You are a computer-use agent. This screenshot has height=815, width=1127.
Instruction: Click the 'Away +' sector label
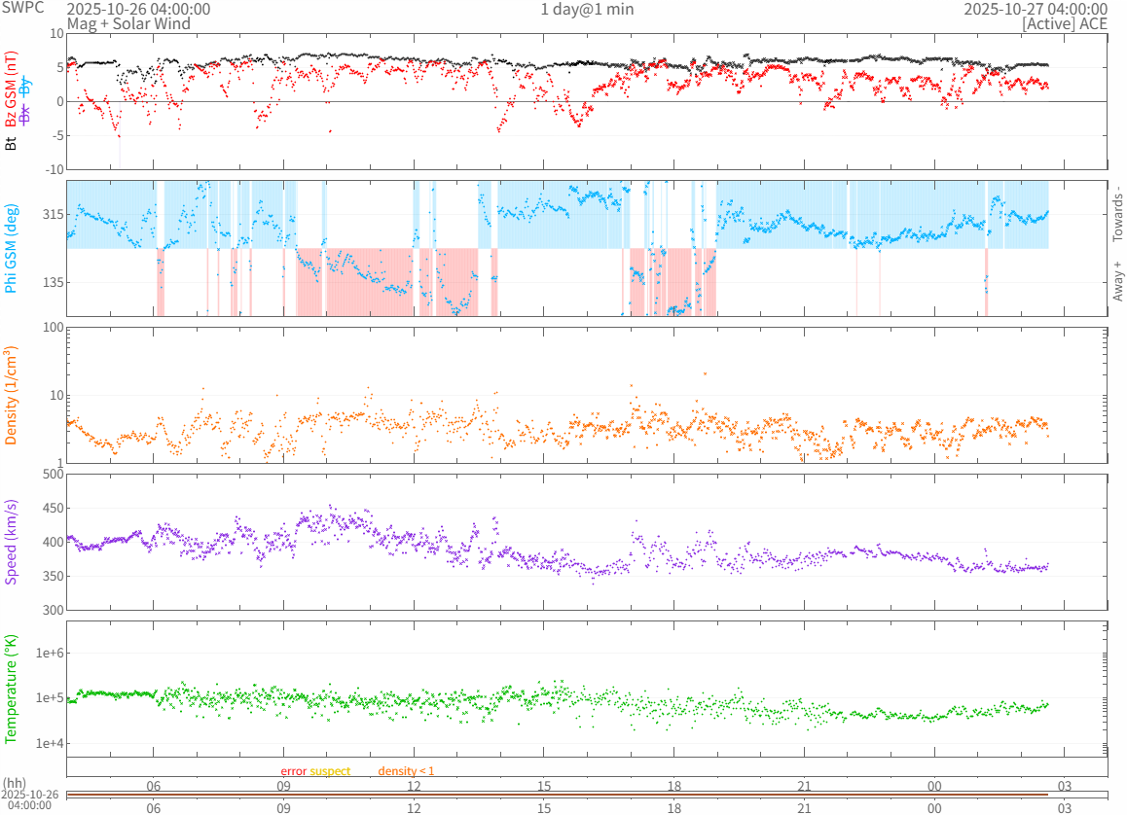pos(1117,281)
